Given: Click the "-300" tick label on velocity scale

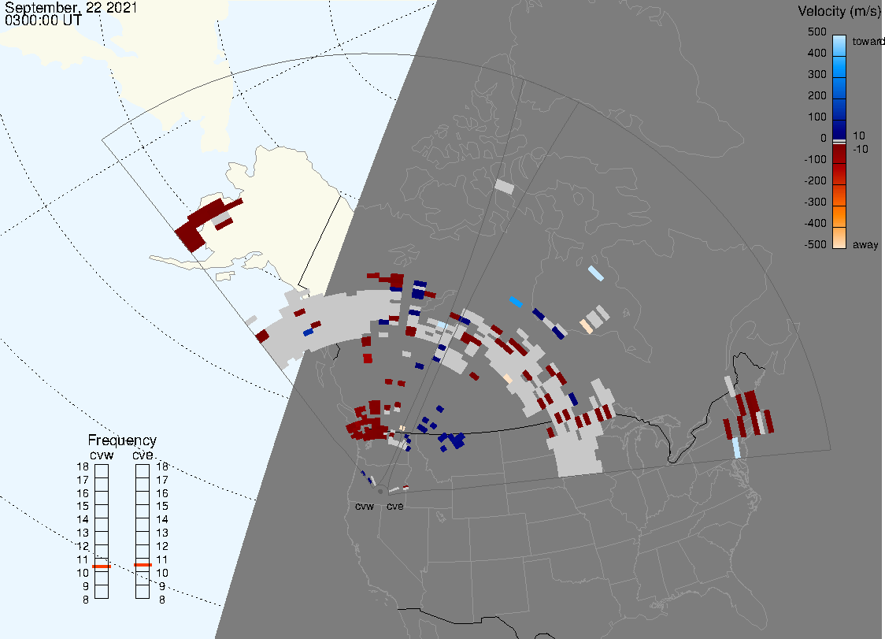Looking at the screenshot, I should point(815,202).
